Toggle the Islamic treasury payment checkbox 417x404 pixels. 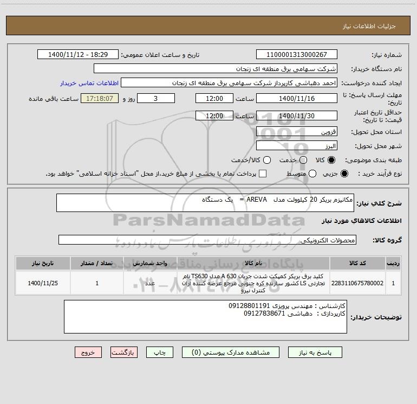tap(263, 174)
